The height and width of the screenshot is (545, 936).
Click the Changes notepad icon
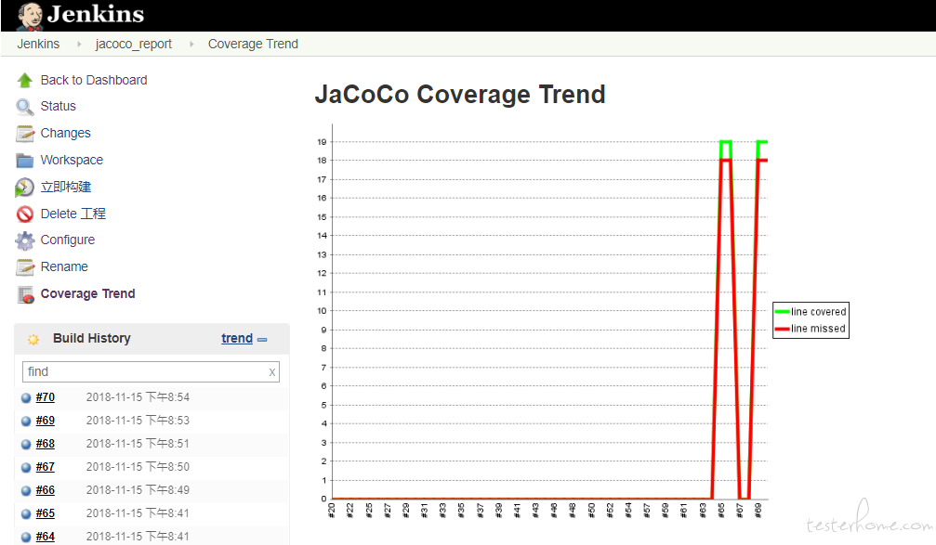24,134
